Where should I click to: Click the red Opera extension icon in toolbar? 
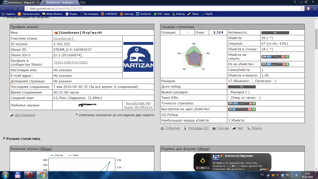pyautogui.click(x=308, y=9)
